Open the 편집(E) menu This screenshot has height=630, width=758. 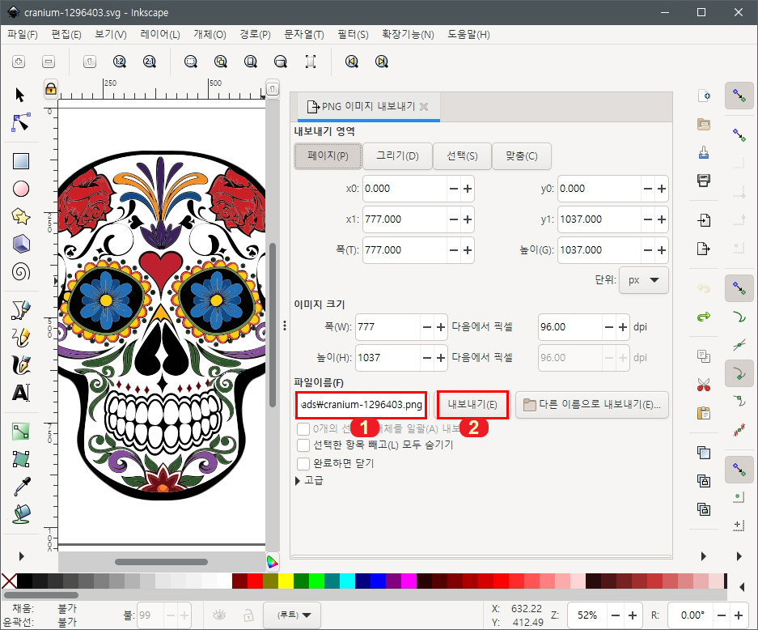66,34
